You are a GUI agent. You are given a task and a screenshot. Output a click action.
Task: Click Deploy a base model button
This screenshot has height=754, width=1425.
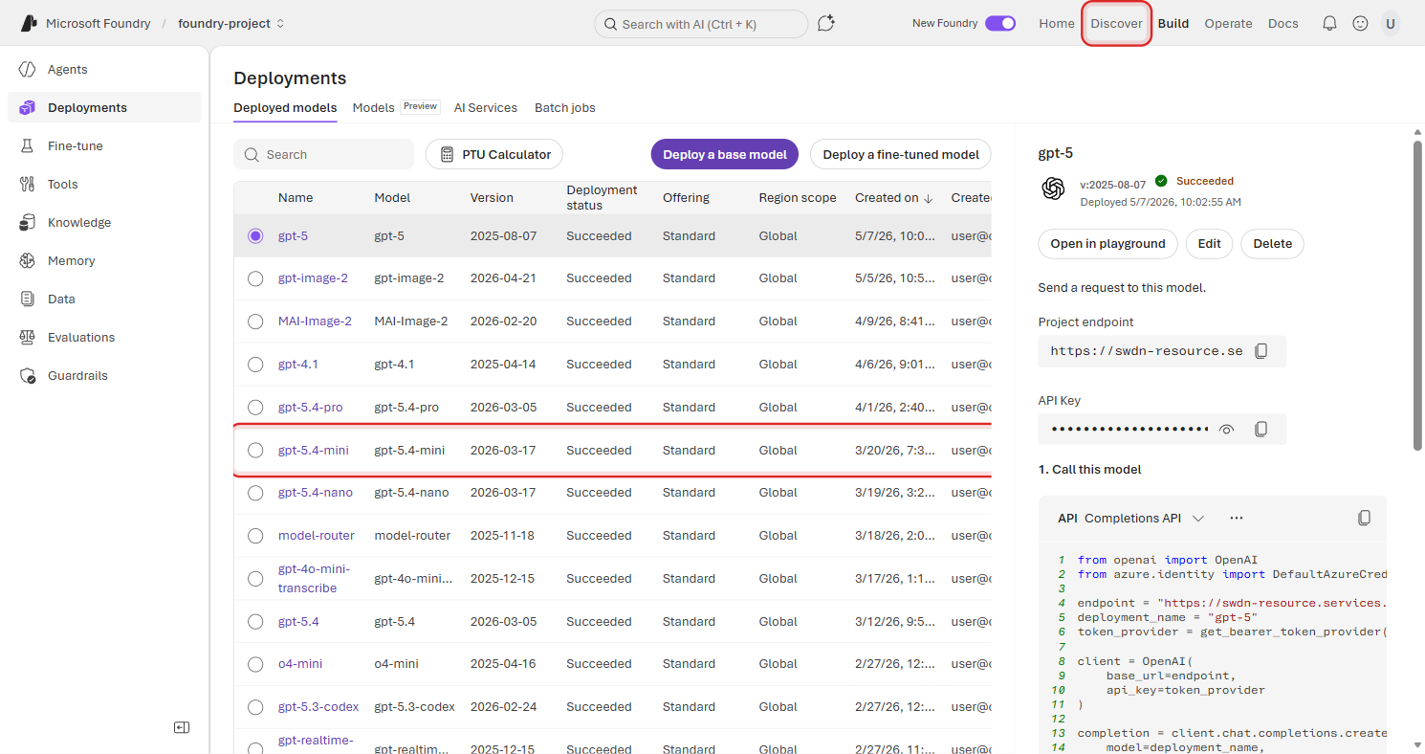point(725,154)
